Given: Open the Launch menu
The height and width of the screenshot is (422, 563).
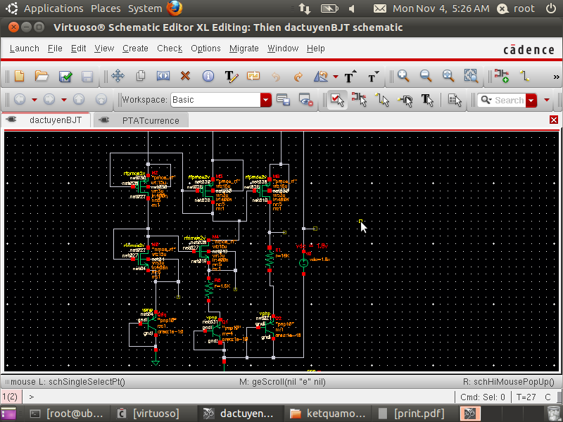Looking at the screenshot, I should click(25, 49).
